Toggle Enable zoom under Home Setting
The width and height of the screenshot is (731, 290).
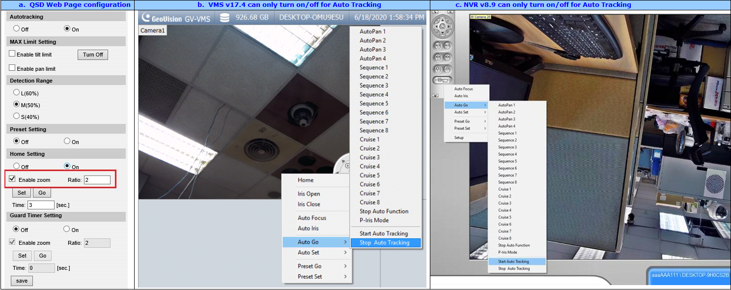tap(12, 179)
